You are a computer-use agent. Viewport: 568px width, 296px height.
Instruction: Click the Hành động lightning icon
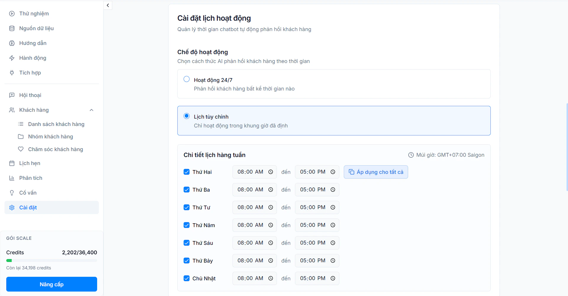click(12, 58)
